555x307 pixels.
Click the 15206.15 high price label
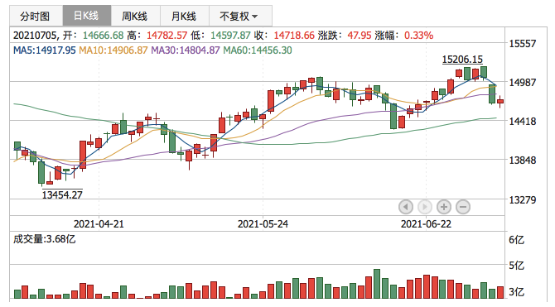coord(462,60)
